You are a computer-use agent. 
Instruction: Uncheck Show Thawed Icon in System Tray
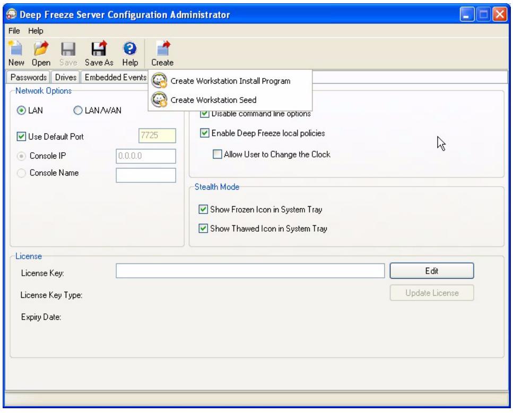click(203, 229)
